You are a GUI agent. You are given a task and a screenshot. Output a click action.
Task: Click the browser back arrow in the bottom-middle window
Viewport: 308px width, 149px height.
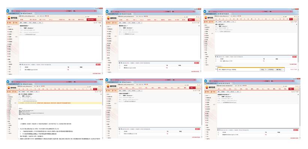coord(107,80)
